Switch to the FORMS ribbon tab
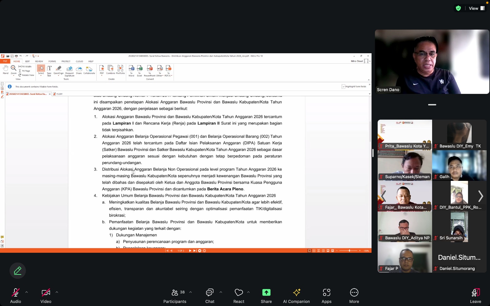This screenshot has height=306, width=490. (x=52, y=61)
